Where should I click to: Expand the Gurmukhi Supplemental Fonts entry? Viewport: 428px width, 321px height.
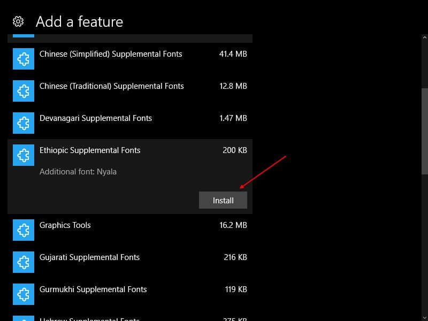130,294
